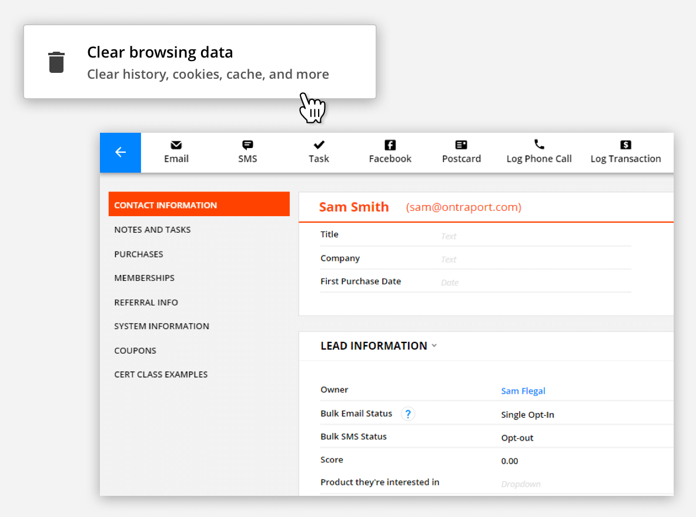Open the Log Transaction icon
The height and width of the screenshot is (517, 696).
point(625,144)
